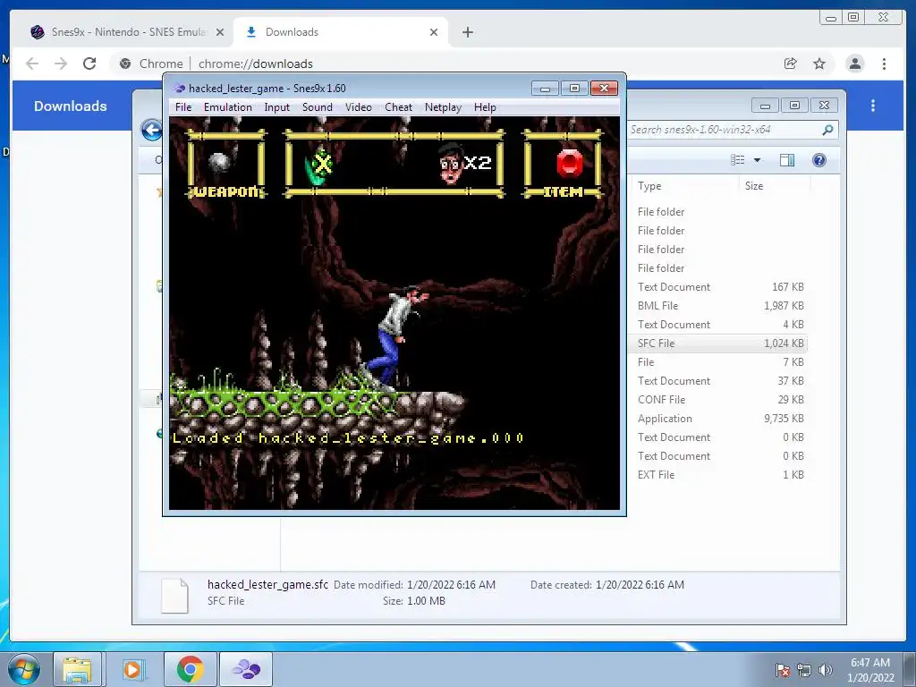This screenshot has width=916, height=687.
Task: Close the Downloads browser tab
Action: tap(434, 32)
